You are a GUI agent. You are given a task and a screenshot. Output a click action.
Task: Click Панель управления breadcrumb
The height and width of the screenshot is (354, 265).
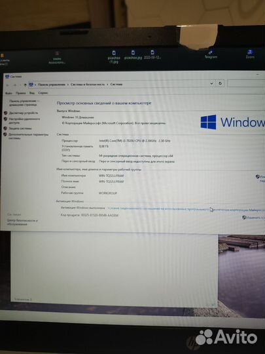52,85
